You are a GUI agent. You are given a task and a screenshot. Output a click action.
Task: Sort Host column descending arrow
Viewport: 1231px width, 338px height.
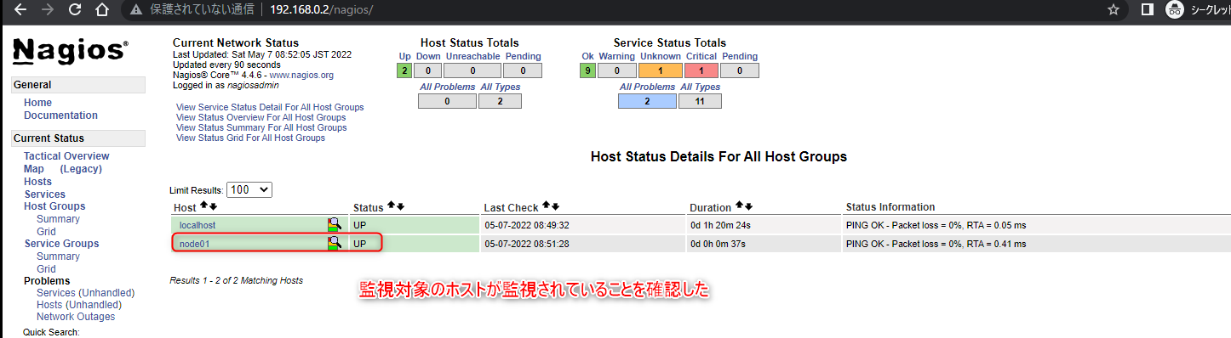[213, 206]
